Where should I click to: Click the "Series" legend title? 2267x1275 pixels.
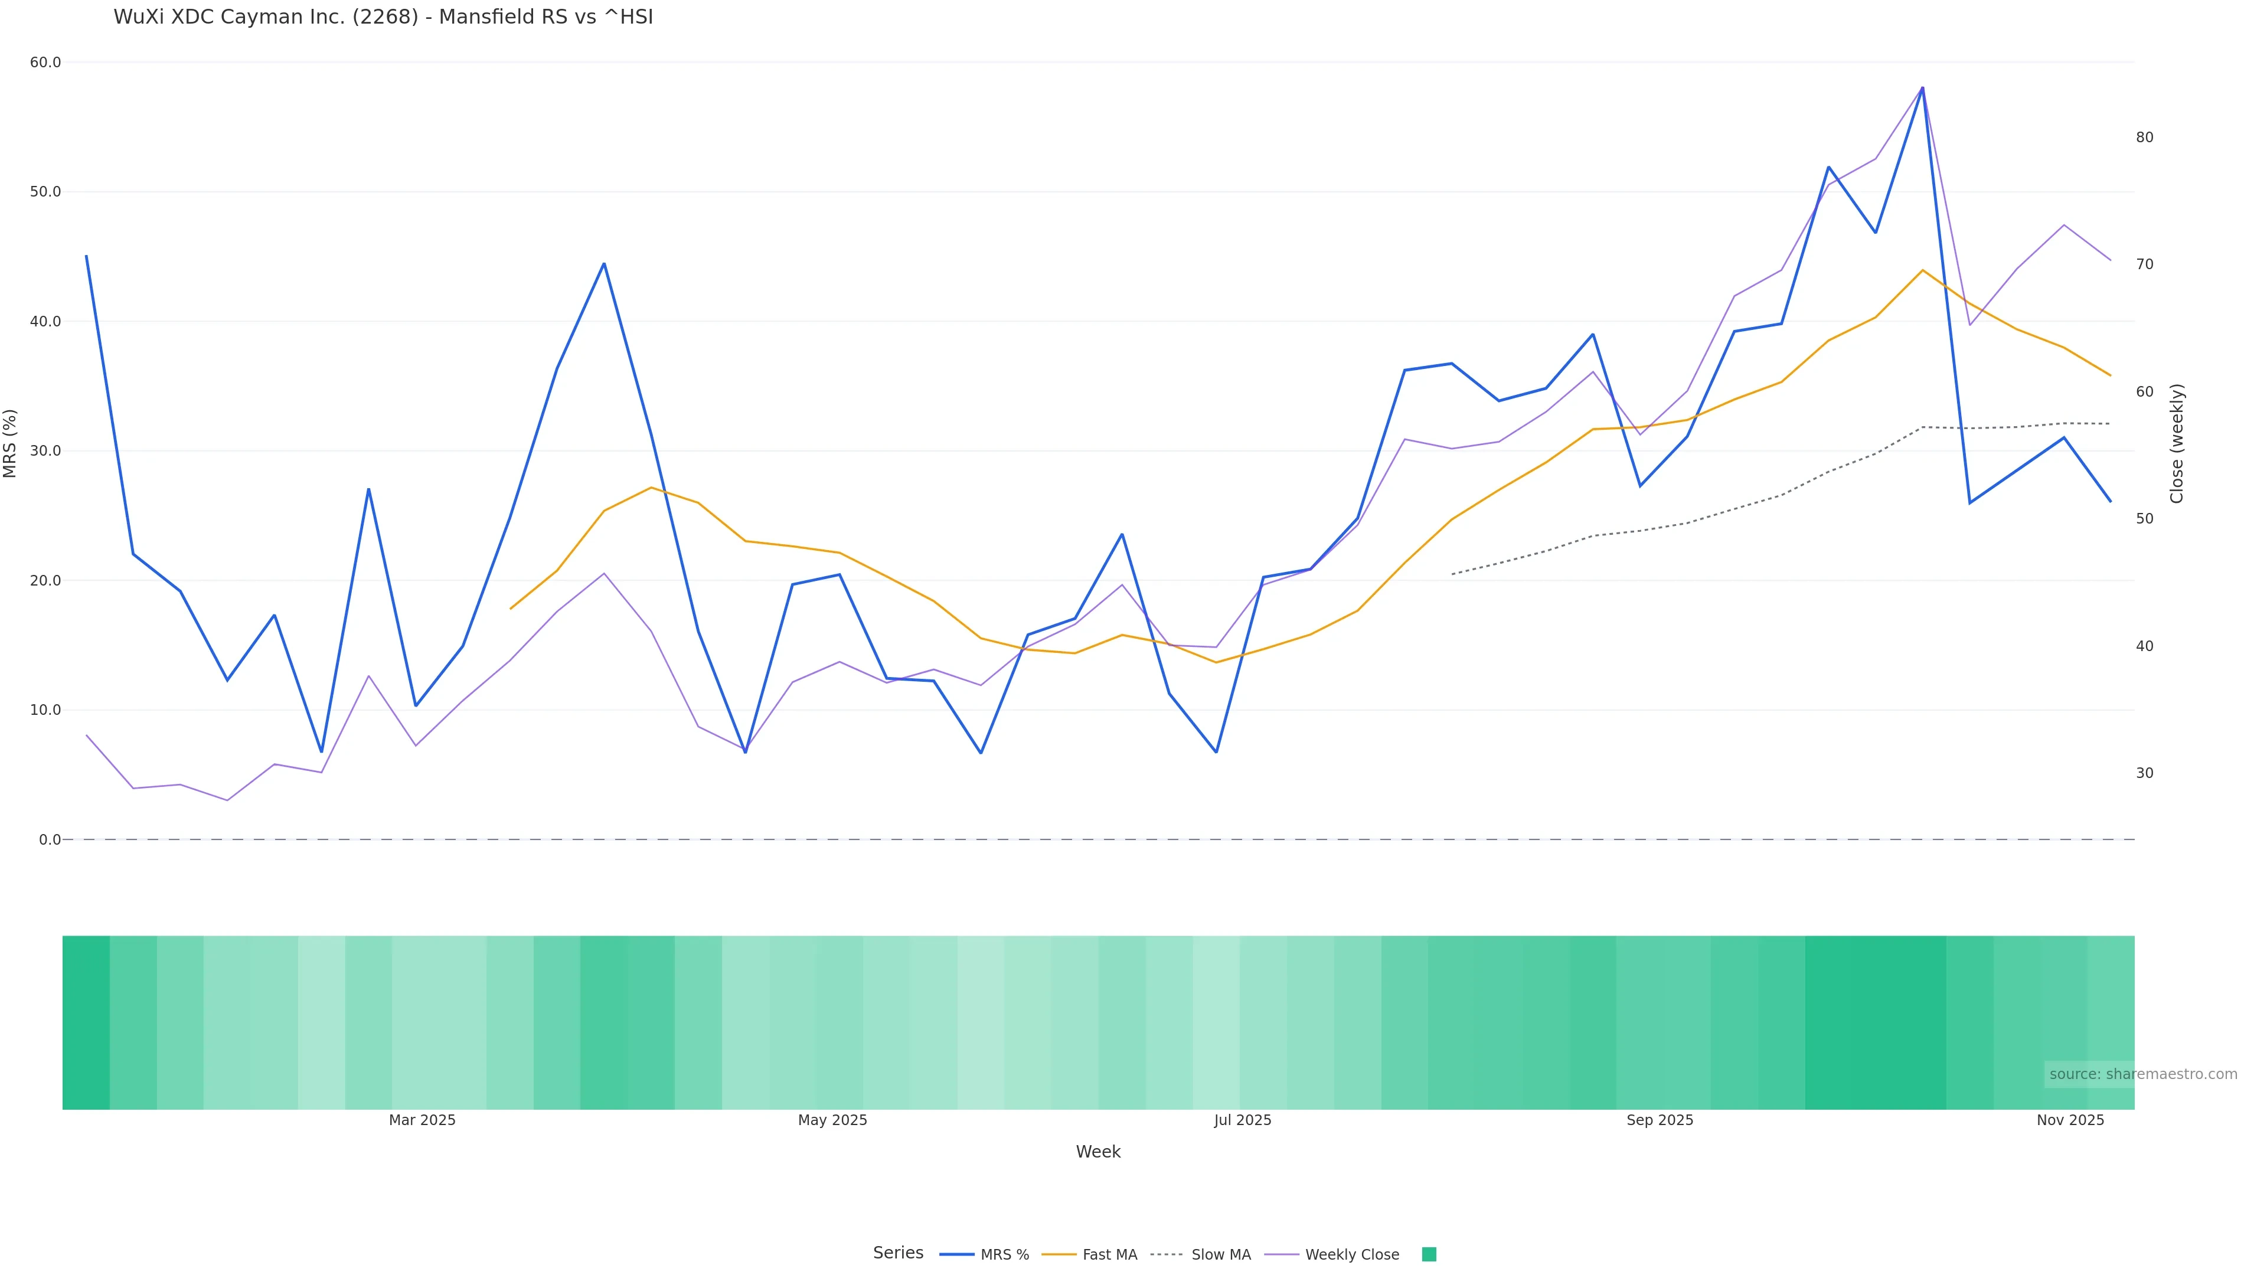[897, 1253]
